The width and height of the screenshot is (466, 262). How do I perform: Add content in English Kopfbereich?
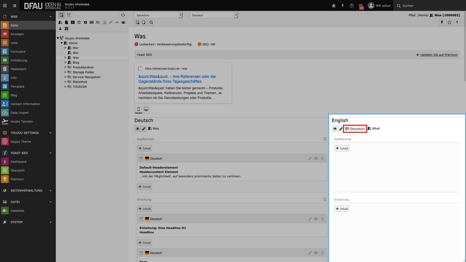[342, 148]
